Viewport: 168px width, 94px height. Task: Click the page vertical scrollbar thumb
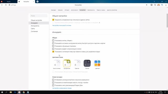[x=167, y=21]
